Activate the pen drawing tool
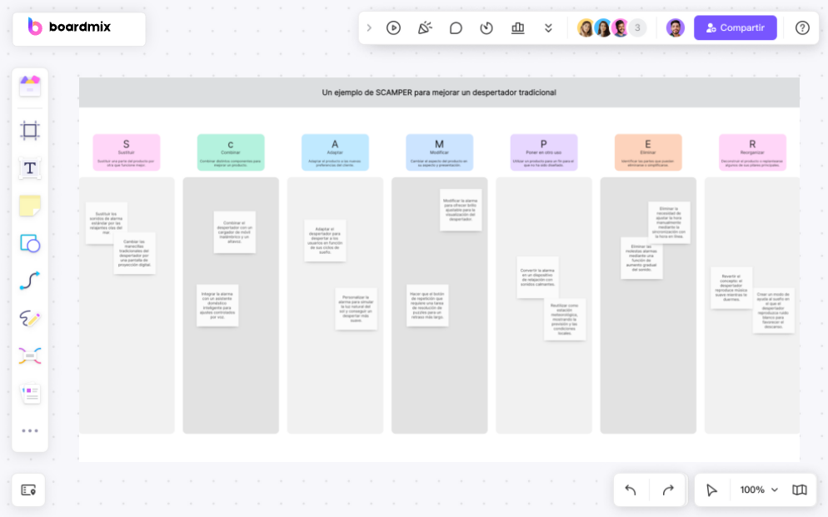 (x=30, y=319)
